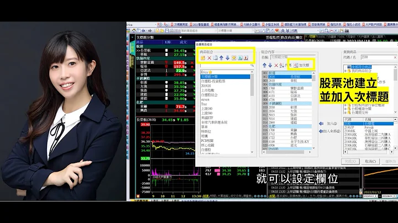Switch to the 日線 chart tab

click(x=312, y=37)
